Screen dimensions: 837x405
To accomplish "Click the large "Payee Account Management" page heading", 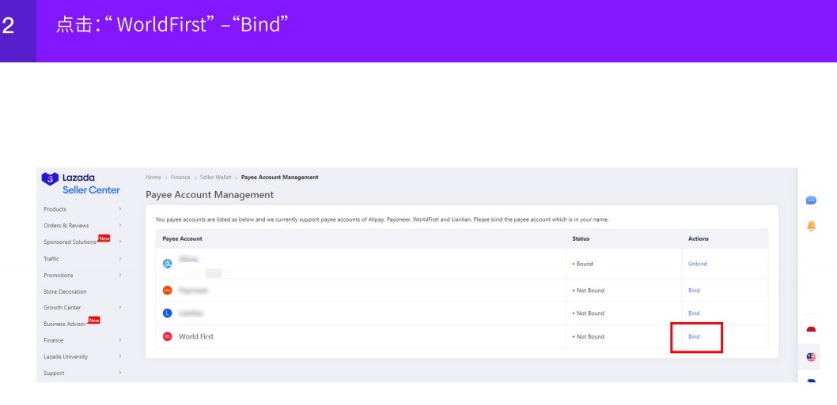I will pyautogui.click(x=210, y=195).
